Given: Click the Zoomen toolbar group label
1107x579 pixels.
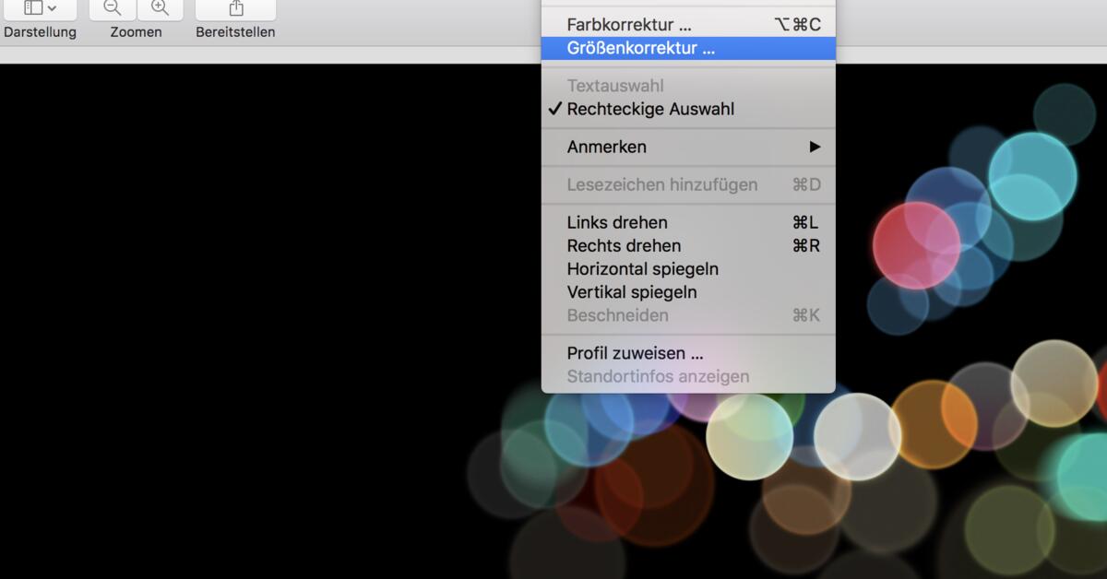Looking at the screenshot, I should [x=136, y=30].
